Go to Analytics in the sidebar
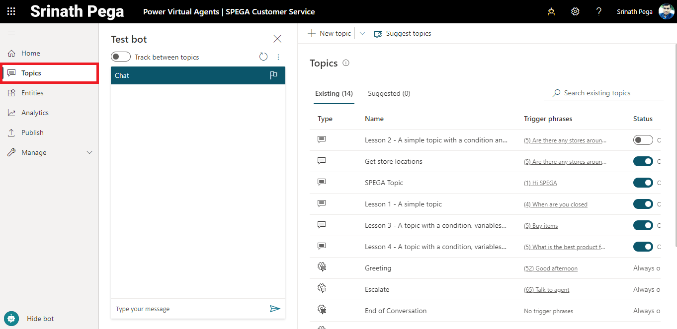677x329 pixels. [35, 113]
